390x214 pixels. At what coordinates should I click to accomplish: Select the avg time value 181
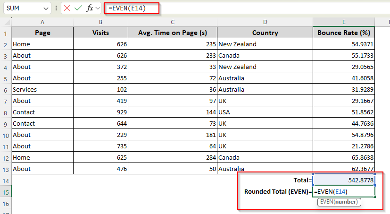click(173, 135)
